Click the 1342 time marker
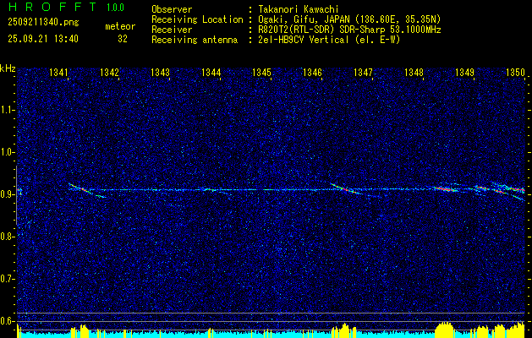This screenshot has height=338, width=532. tap(110, 72)
